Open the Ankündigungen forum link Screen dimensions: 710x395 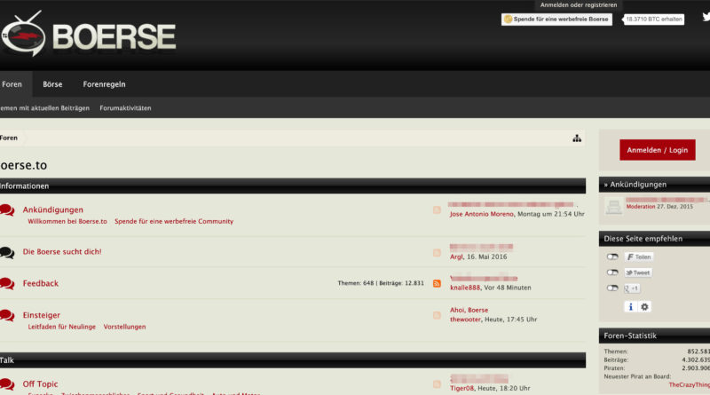point(53,209)
